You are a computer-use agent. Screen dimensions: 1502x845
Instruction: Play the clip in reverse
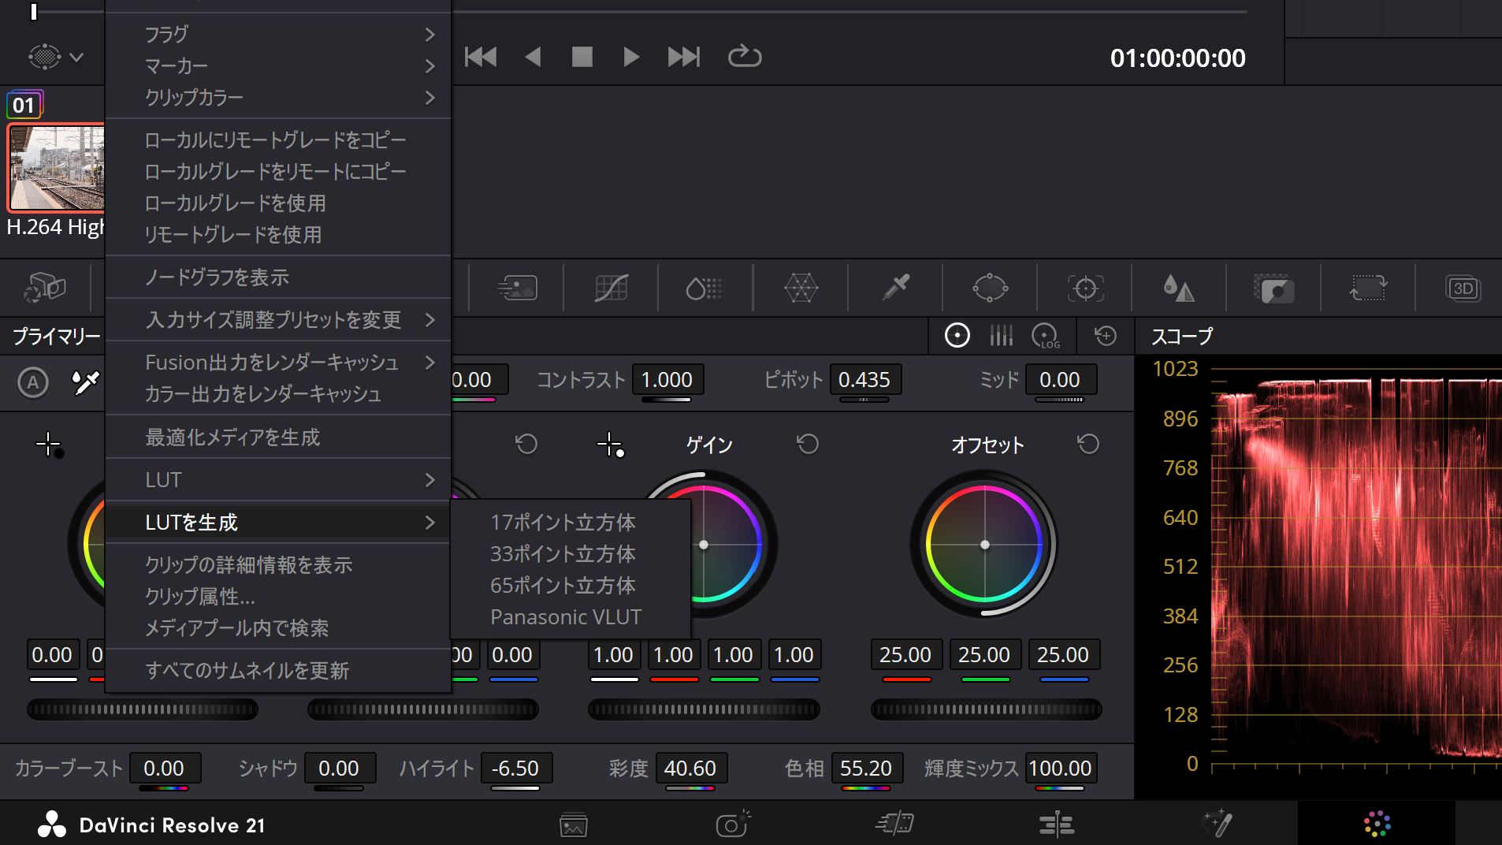533,57
